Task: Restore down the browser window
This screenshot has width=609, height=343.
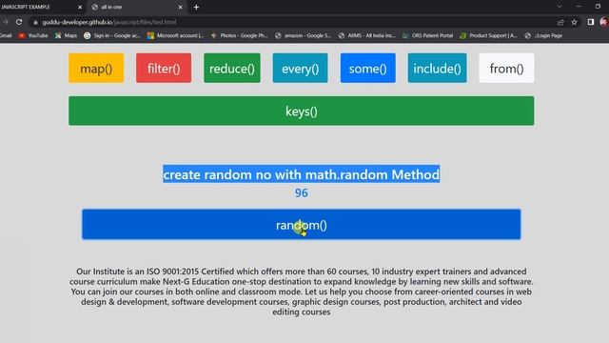Action: coord(598,7)
